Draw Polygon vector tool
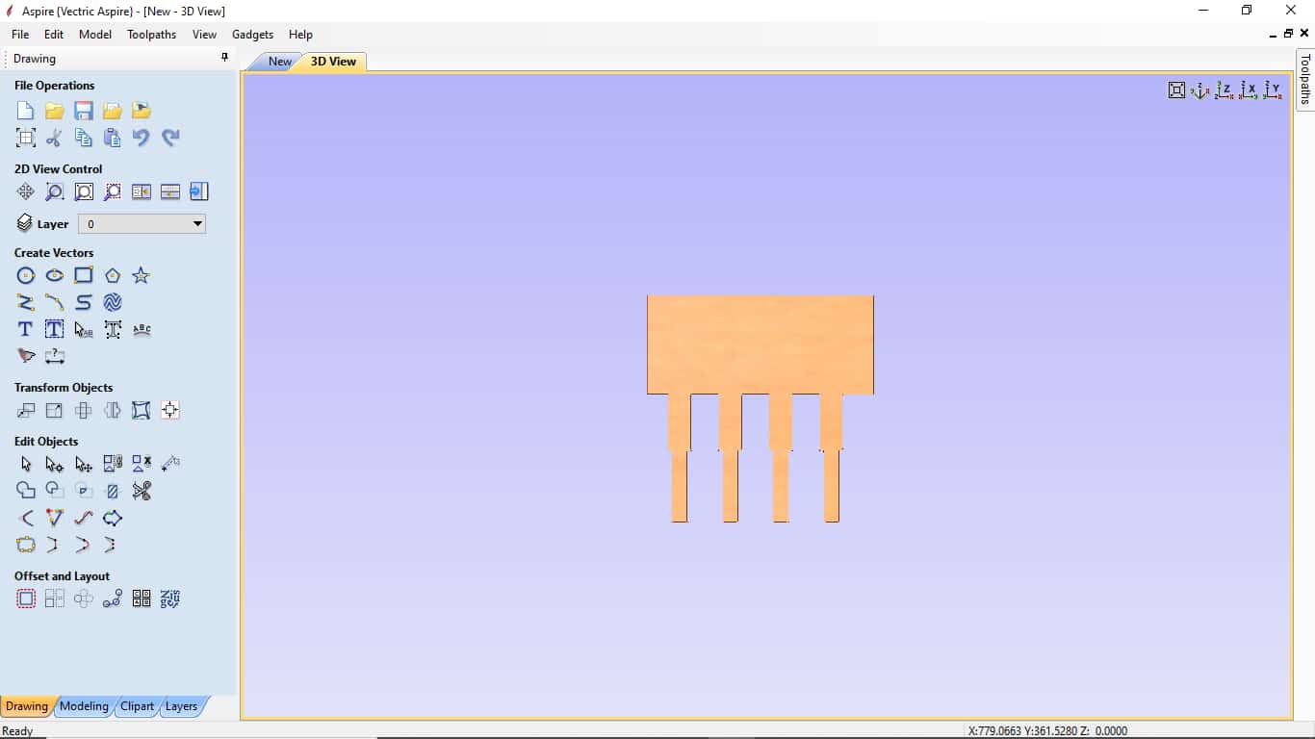This screenshot has width=1315, height=739. [x=113, y=276]
